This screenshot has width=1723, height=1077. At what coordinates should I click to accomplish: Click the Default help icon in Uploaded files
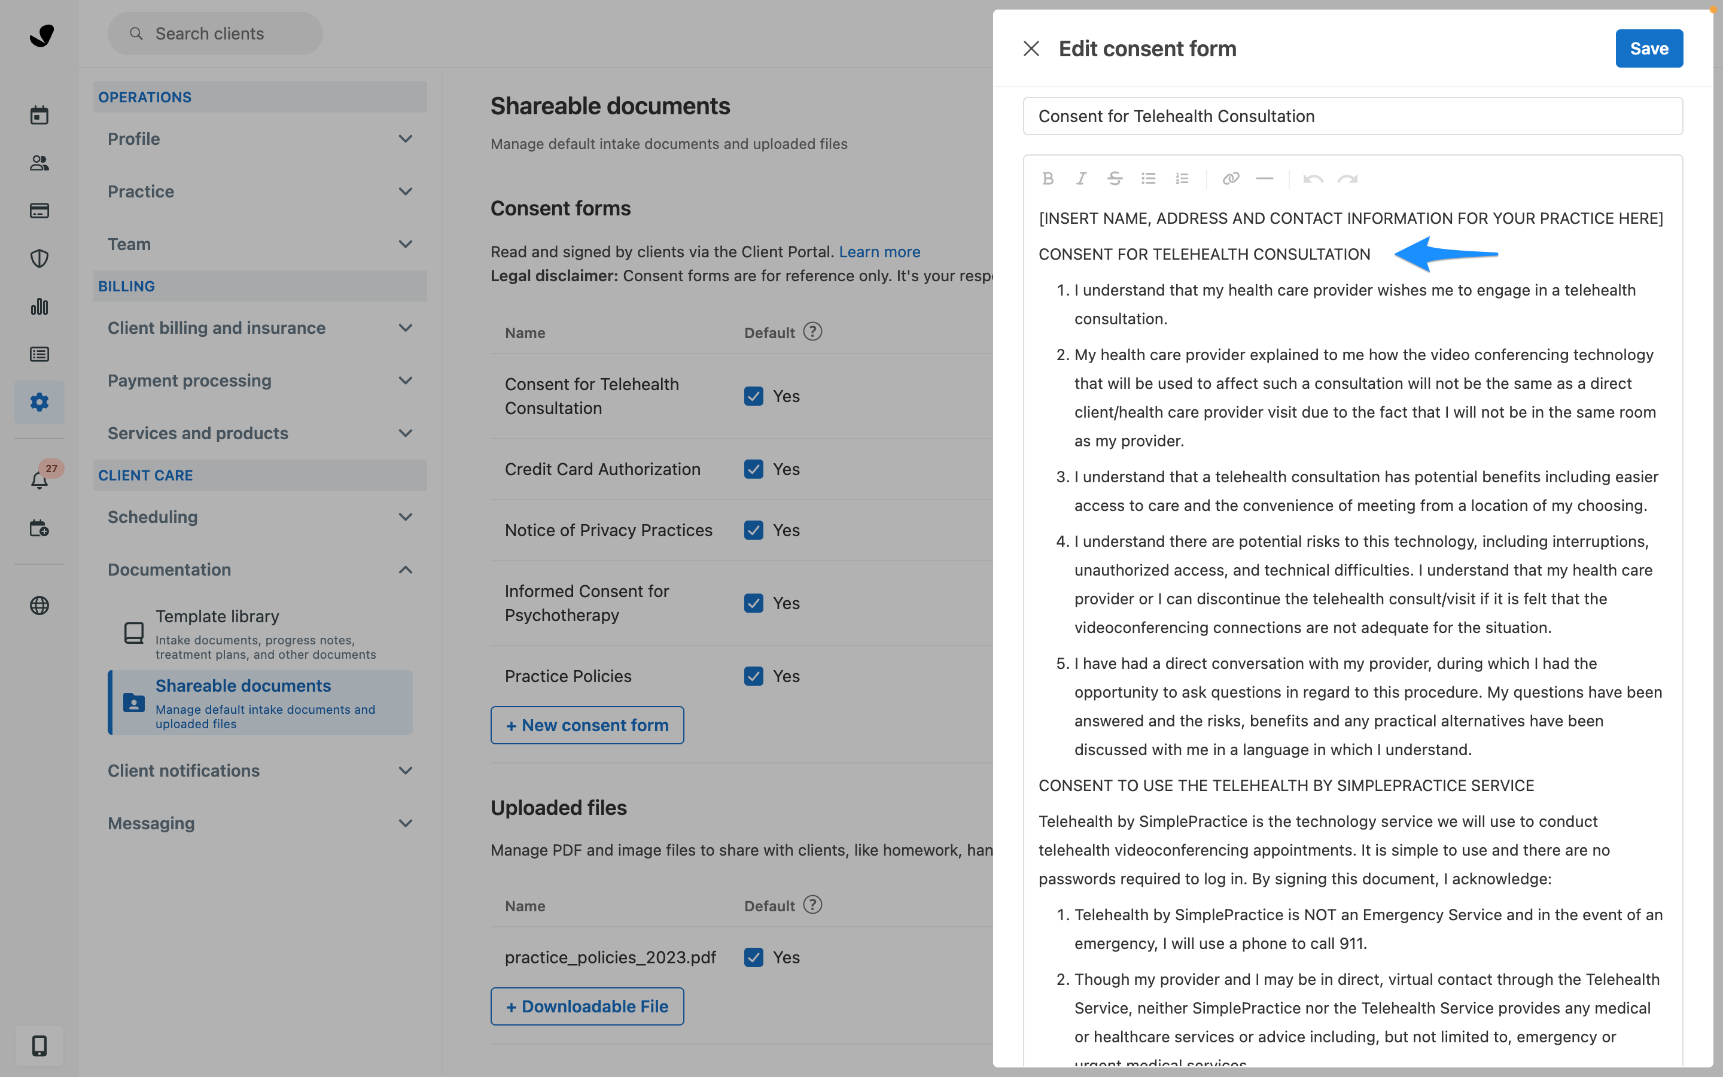pos(812,905)
